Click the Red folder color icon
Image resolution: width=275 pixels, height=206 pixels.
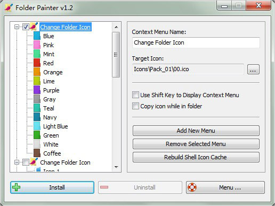point(37,63)
